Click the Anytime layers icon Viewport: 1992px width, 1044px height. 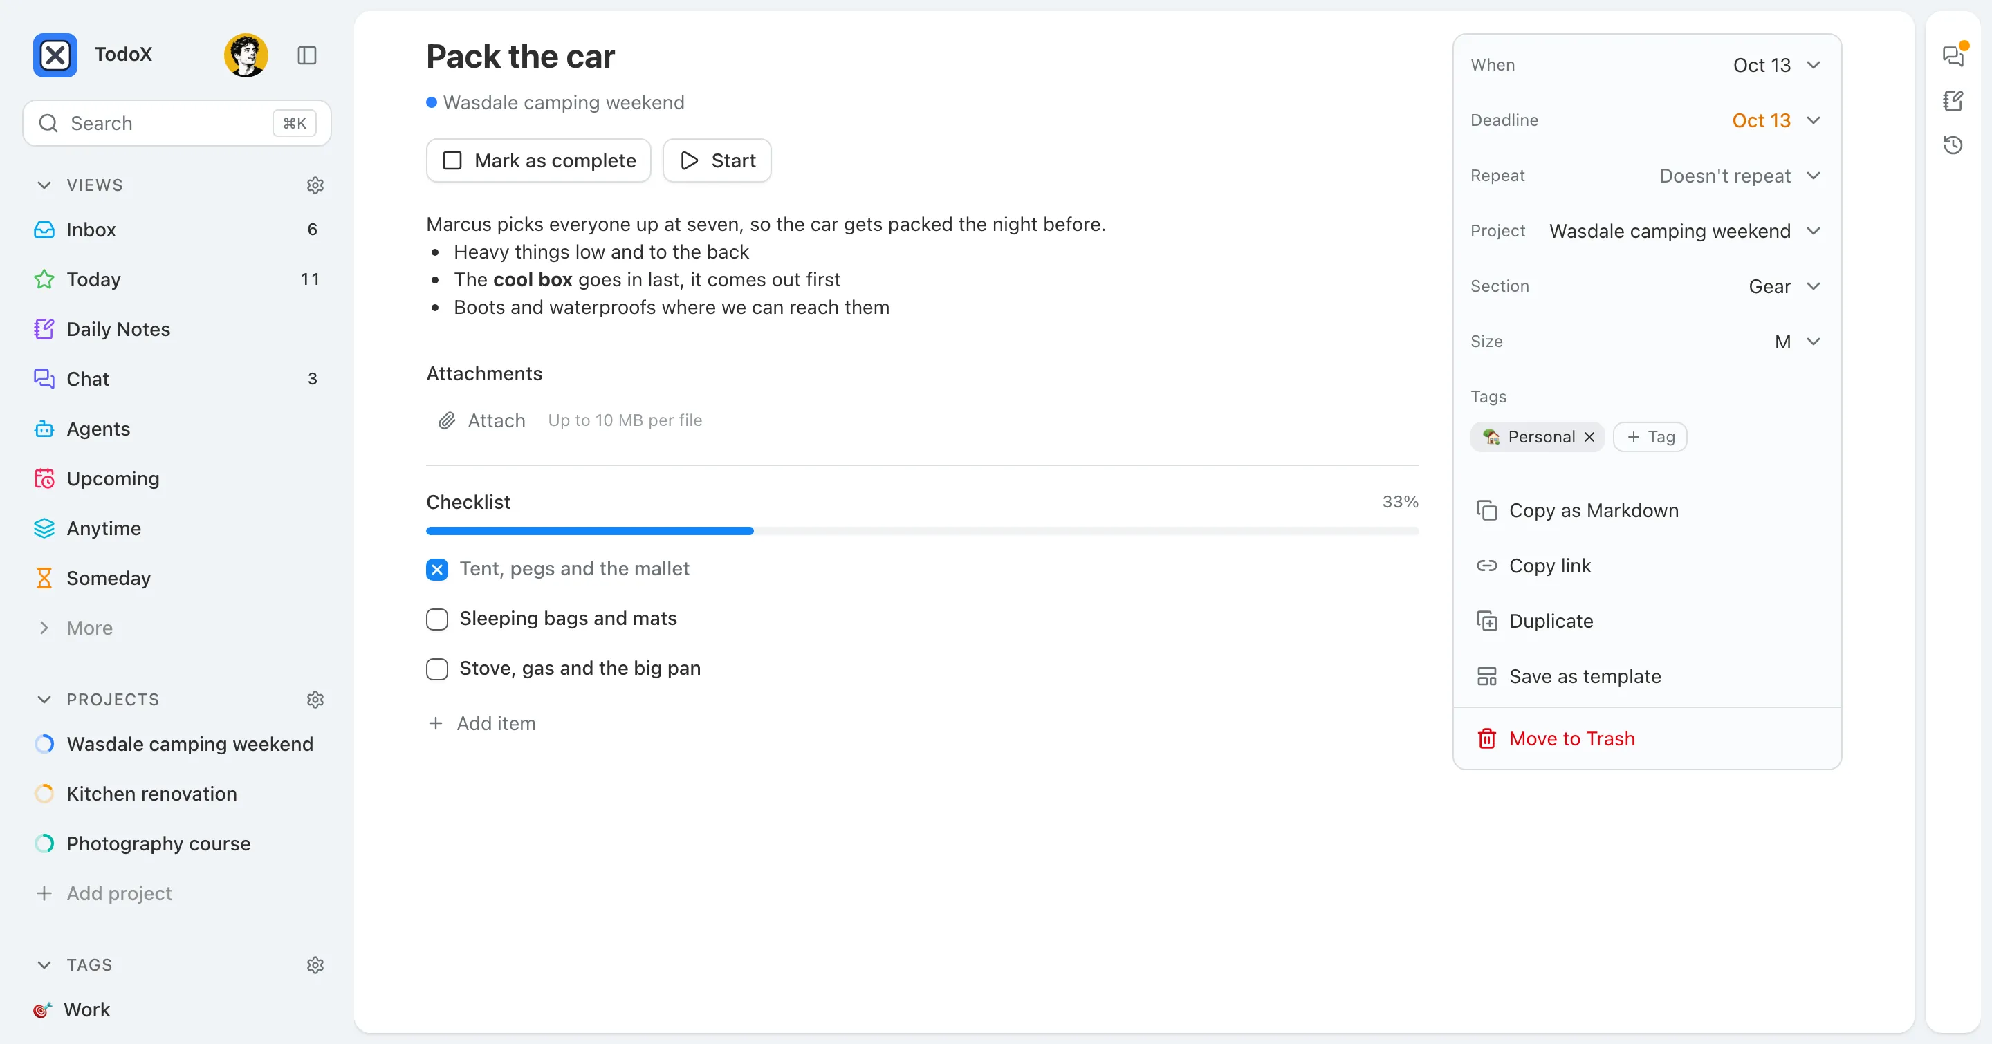tap(44, 529)
